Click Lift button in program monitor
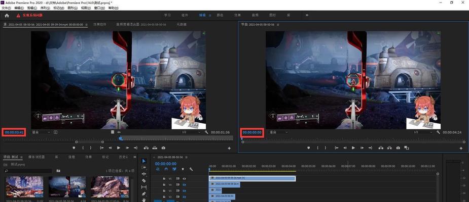 coord(381,148)
